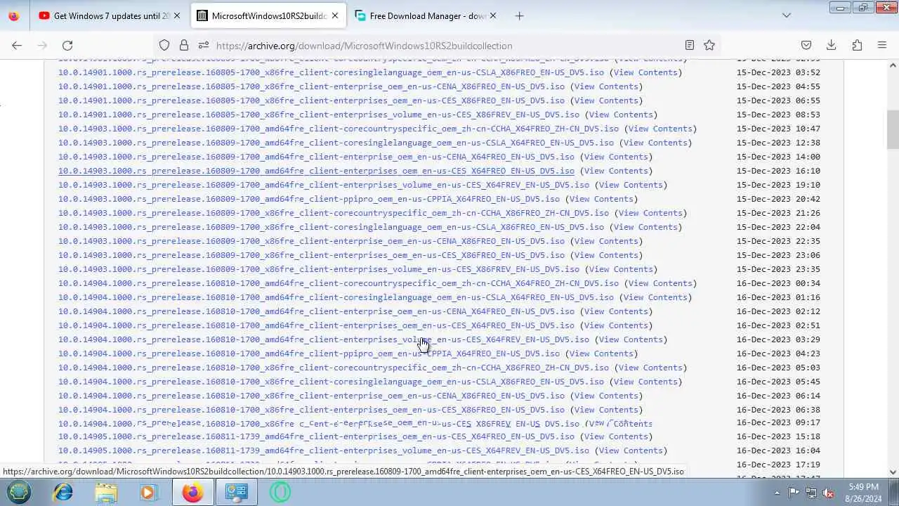Open 14905 amd64fre enterprises_volume ISO link

click(324, 450)
